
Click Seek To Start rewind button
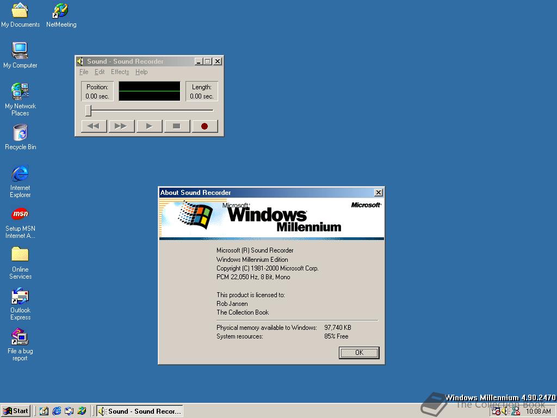point(94,126)
